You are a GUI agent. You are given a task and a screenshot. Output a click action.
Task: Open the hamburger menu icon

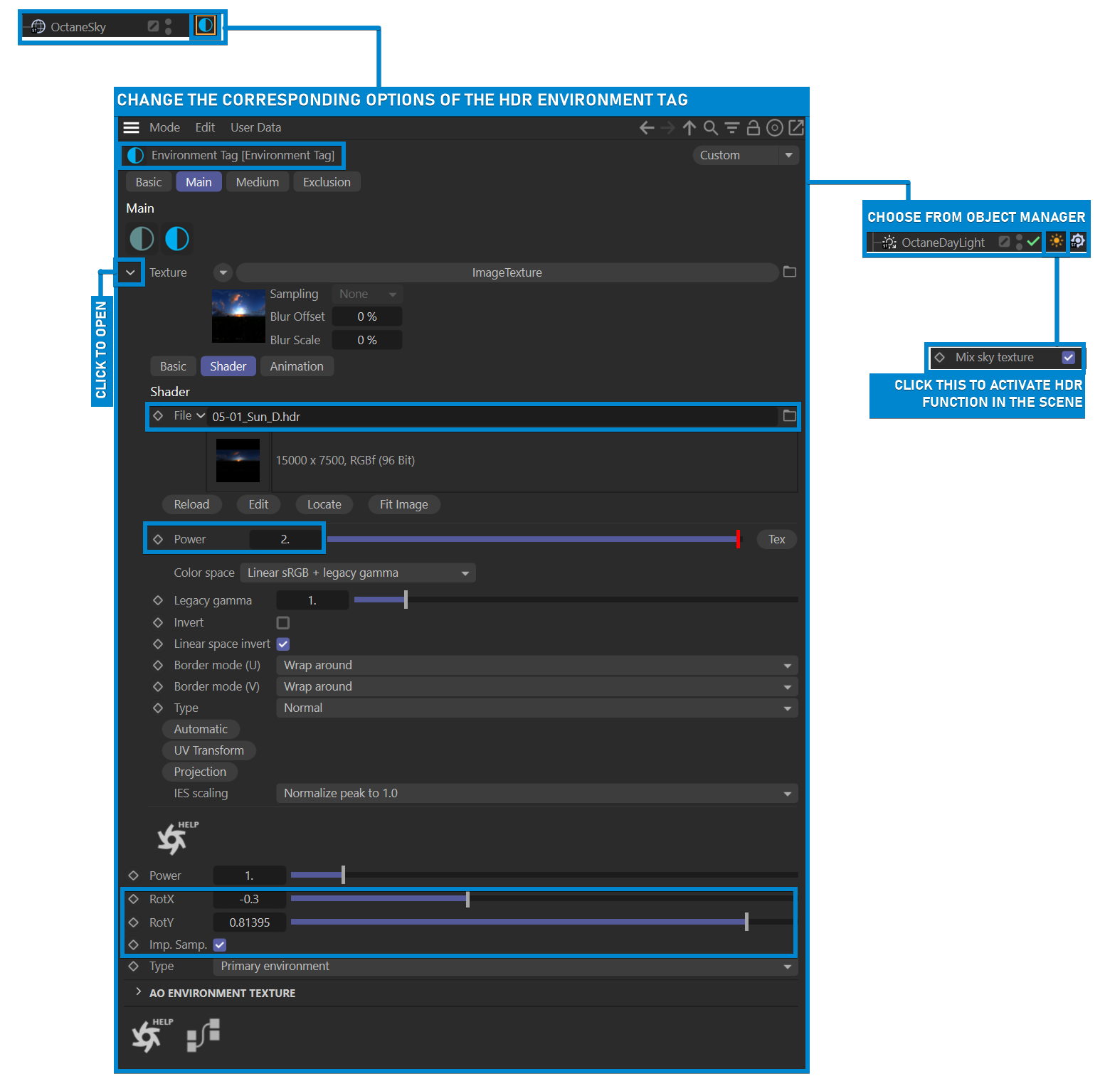(x=131, y=128)
